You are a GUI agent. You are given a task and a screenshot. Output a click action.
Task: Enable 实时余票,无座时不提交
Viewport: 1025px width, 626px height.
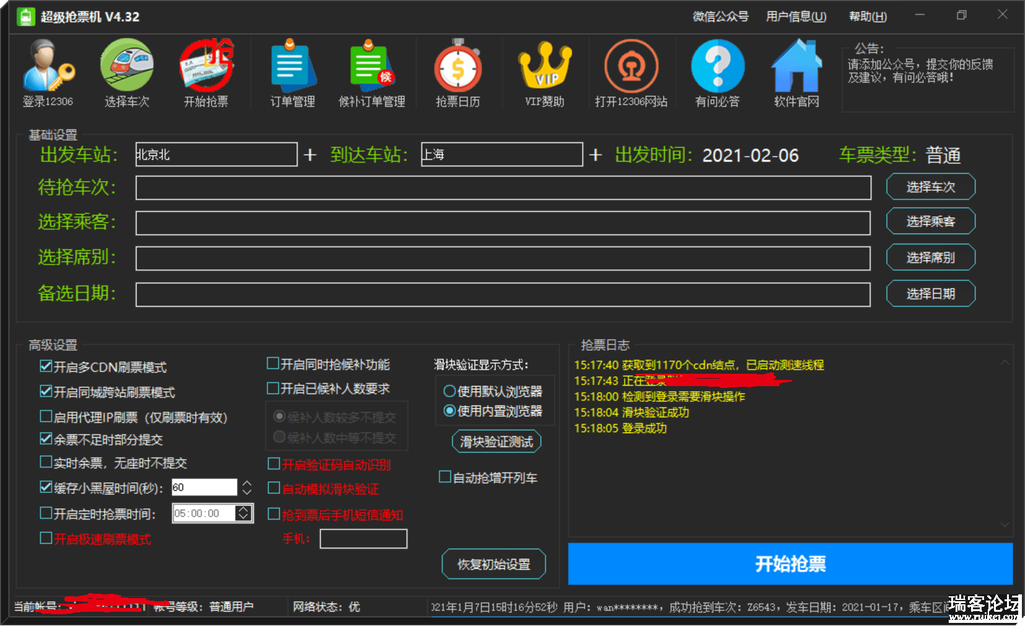click(x=46, y=462)
